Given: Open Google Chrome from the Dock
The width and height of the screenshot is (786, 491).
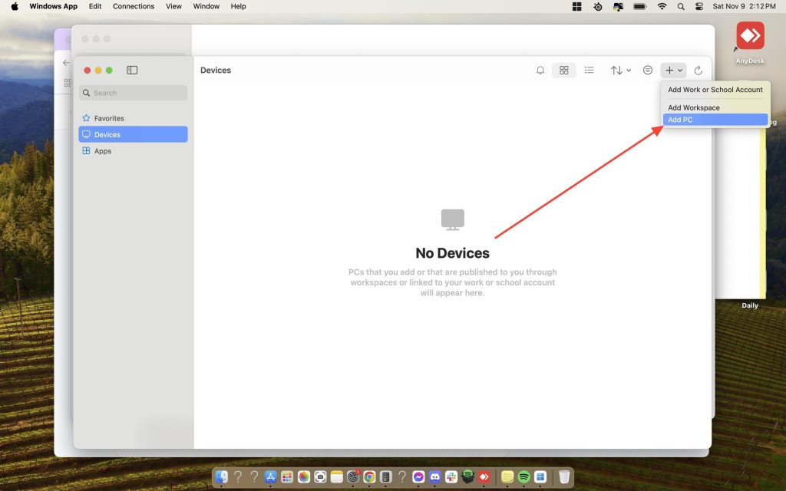Looking at the screenshot, I should 369,476.
